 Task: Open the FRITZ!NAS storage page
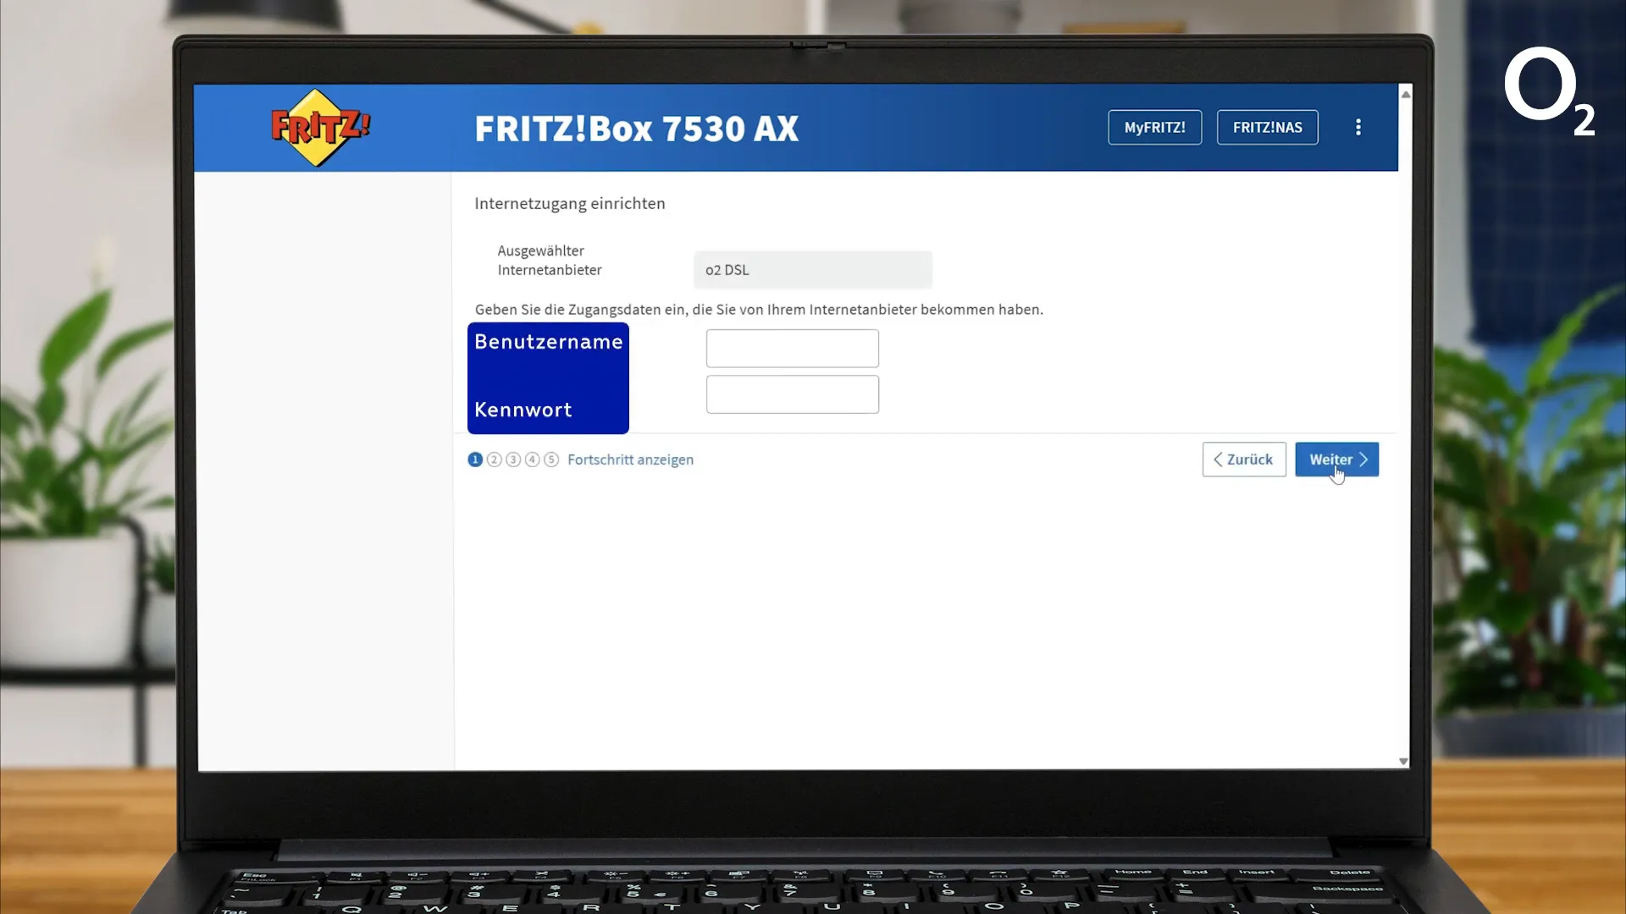(1267, 128)
